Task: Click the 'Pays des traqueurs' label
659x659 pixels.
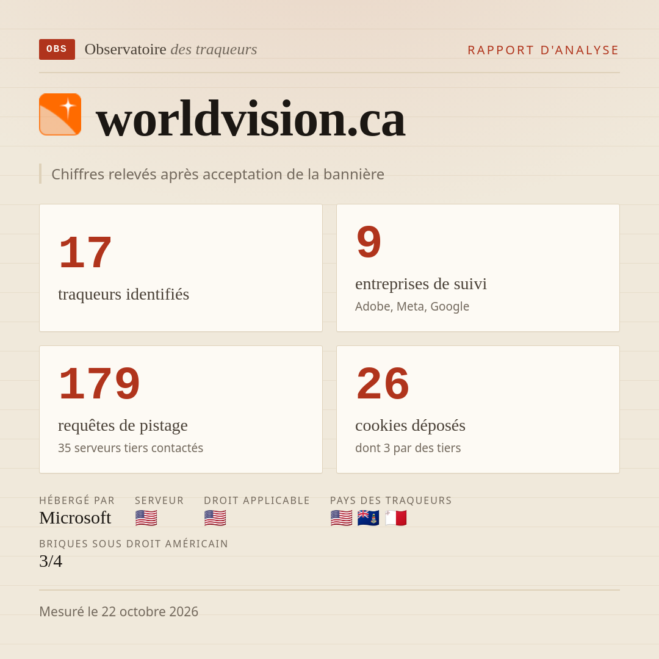Action: [x=391, y=500]
